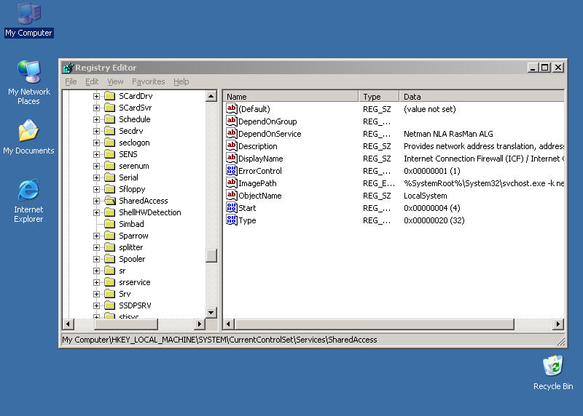Click the ImagePath value icon
This screenshot has width=583, height=416.
[x=231, y=183]
